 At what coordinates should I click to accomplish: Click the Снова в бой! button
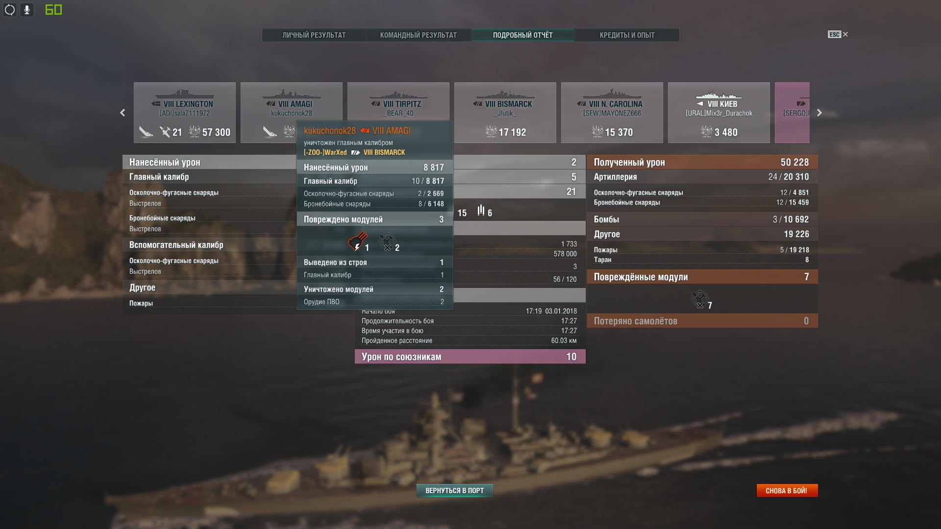[x=787, y=490]
